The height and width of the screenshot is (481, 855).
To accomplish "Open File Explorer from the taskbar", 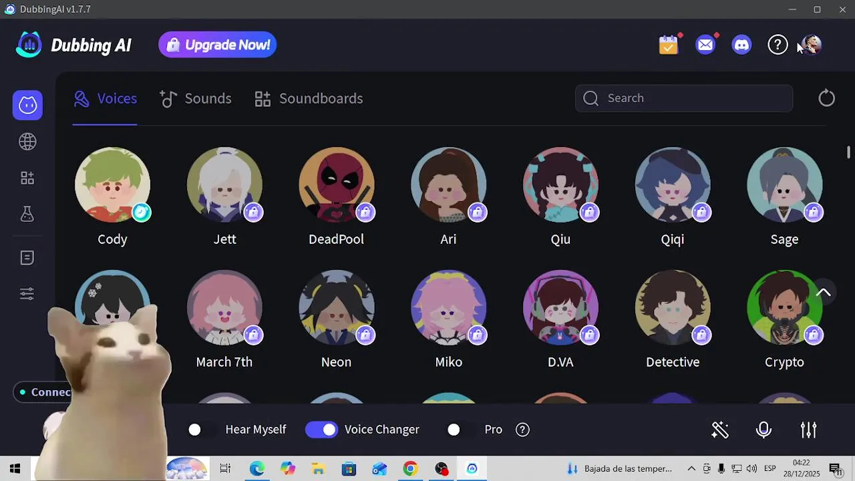I will tap(318, 469).
